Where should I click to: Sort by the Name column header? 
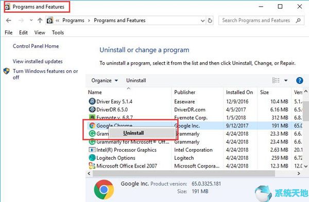(x=95, y=92)
